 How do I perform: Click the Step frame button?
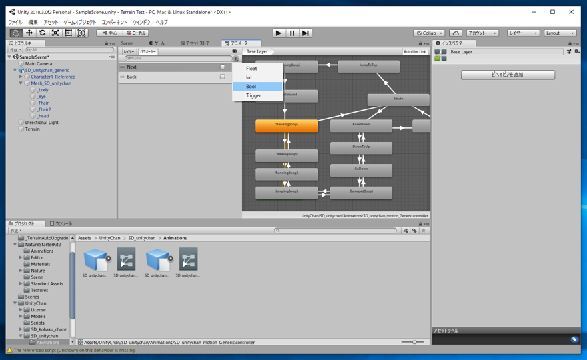tap(305, 33)
